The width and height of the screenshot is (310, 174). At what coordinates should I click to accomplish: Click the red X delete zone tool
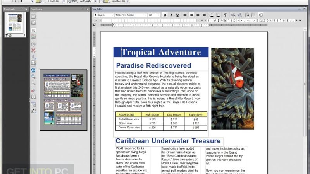pyautogui.click(x=33, y=51)
